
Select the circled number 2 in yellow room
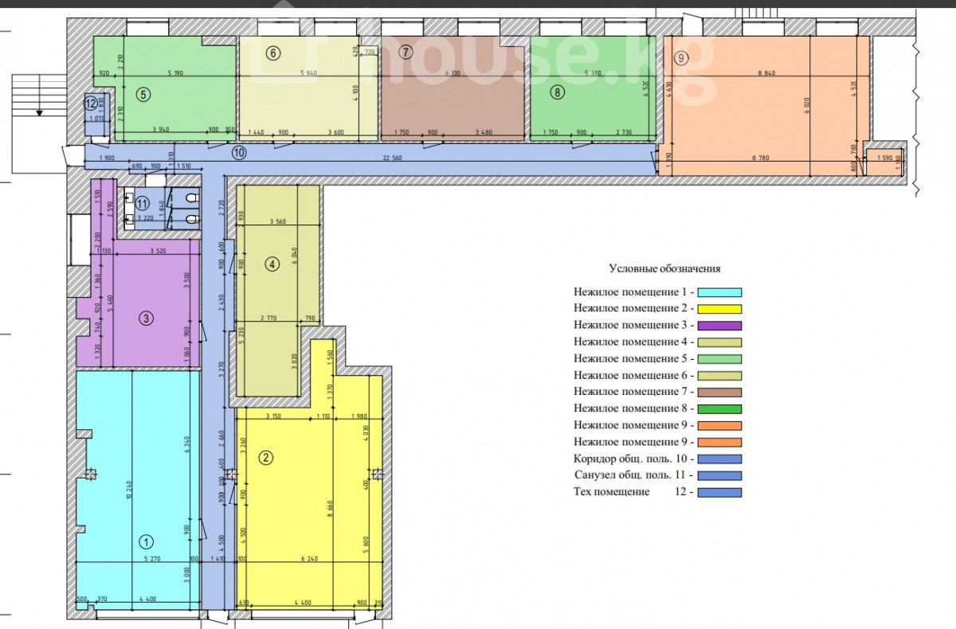coord(266,457)
